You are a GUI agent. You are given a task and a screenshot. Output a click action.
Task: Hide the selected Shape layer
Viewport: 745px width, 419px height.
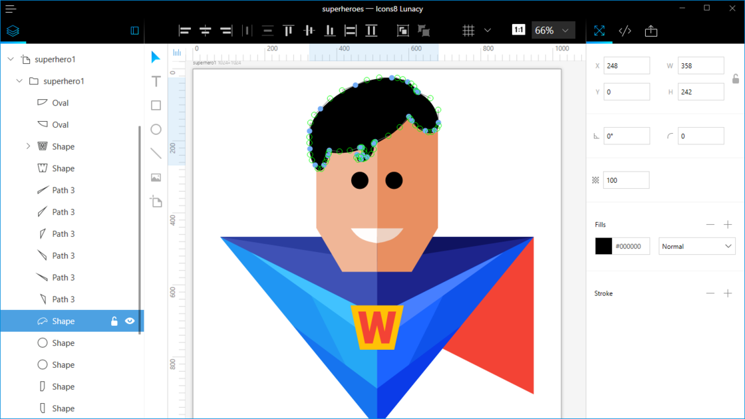(130, 321)
